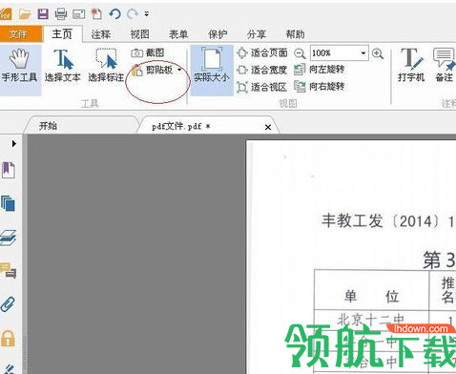The image size is (456, 374).
Task: Select the 选择标注 tool
Action: click(x=106, y=65)
